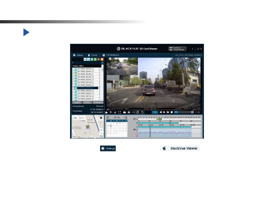Click the vertical flip video icon
This screenshot has height=219, width=274.
coord(111,112)
